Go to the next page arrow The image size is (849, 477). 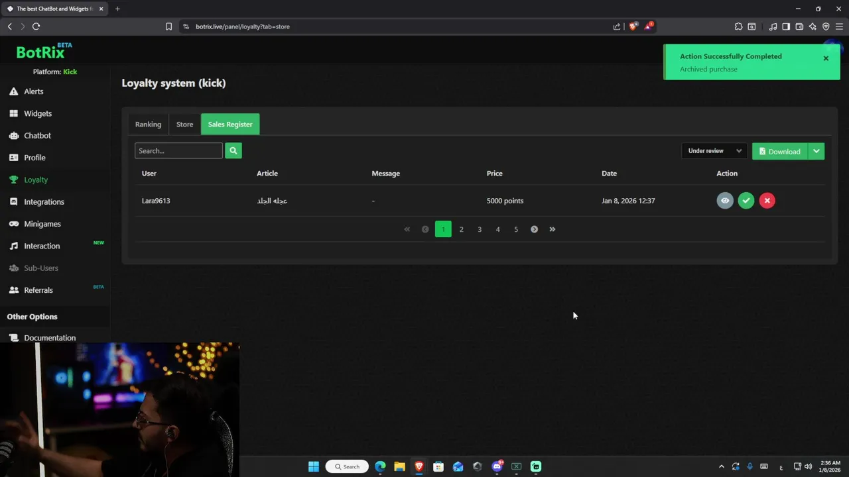pyautogui.click(x=534, y=229)
